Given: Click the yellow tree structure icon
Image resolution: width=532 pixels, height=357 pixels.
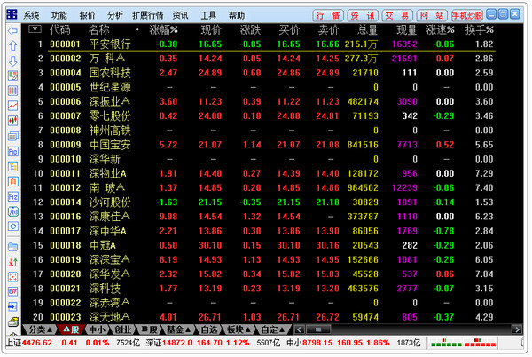Looking at the screenshot, I should point(13,166).
